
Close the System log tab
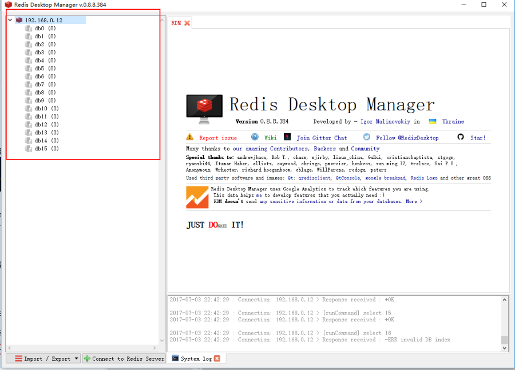(x=217, y=359)
